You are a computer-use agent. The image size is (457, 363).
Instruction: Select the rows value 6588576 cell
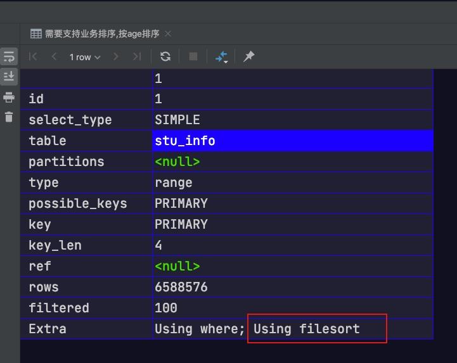[x=292, y=287]
